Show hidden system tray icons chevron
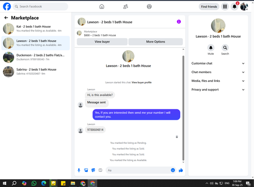 (207, 183)
